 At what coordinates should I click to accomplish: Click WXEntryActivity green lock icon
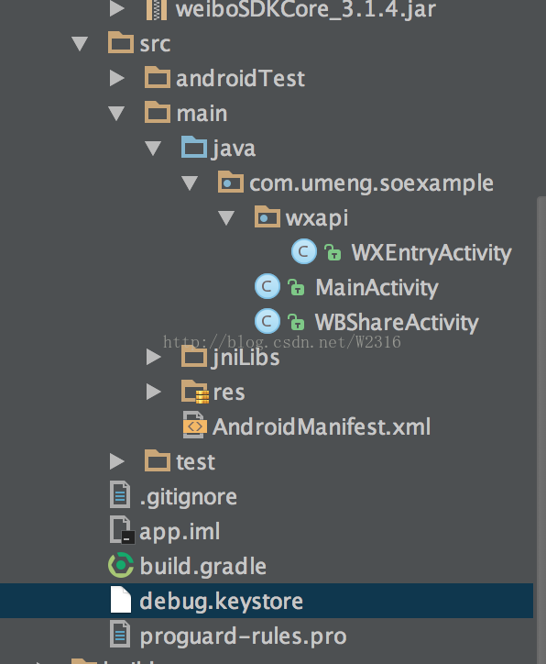[x=333, y=252]
